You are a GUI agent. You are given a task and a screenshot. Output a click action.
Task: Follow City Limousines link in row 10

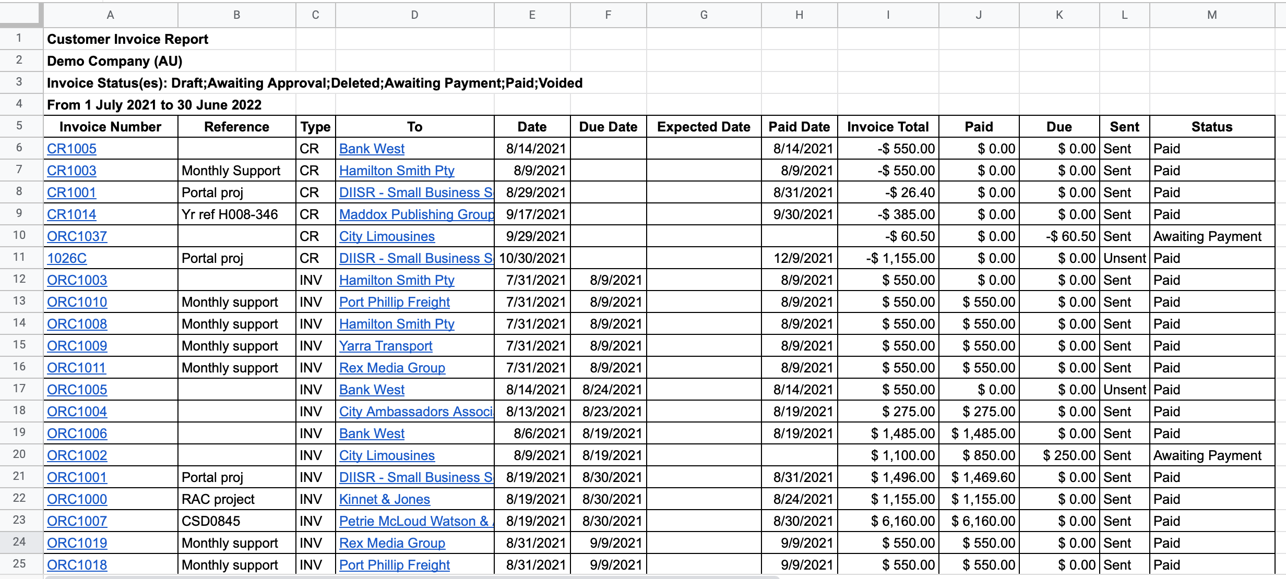387,236
